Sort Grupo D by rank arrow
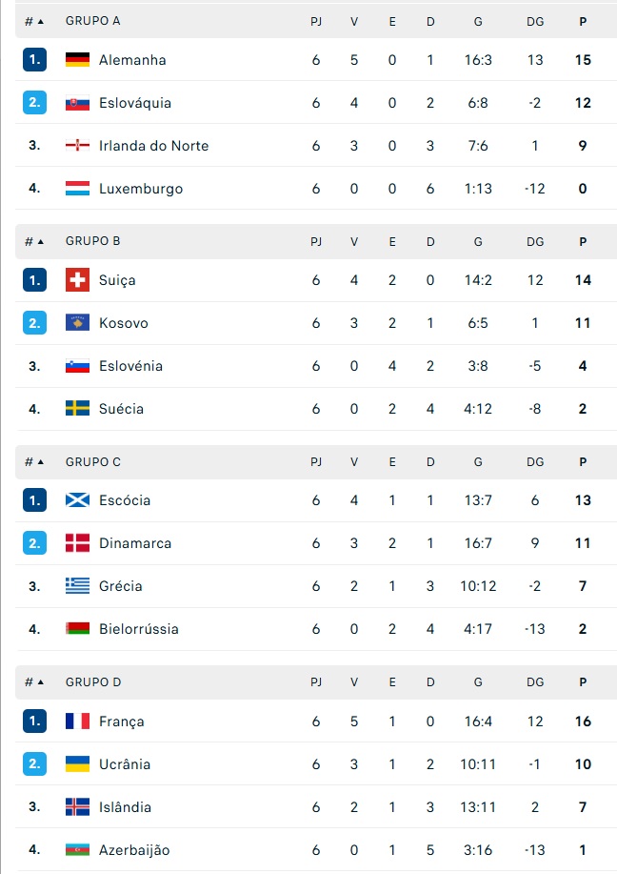Screen dimensions: 617x874 pos(34,682)
